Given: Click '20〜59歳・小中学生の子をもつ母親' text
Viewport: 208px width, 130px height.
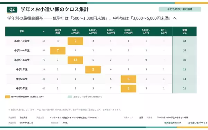Looking at the screenshot, I should tap(173, 118).
